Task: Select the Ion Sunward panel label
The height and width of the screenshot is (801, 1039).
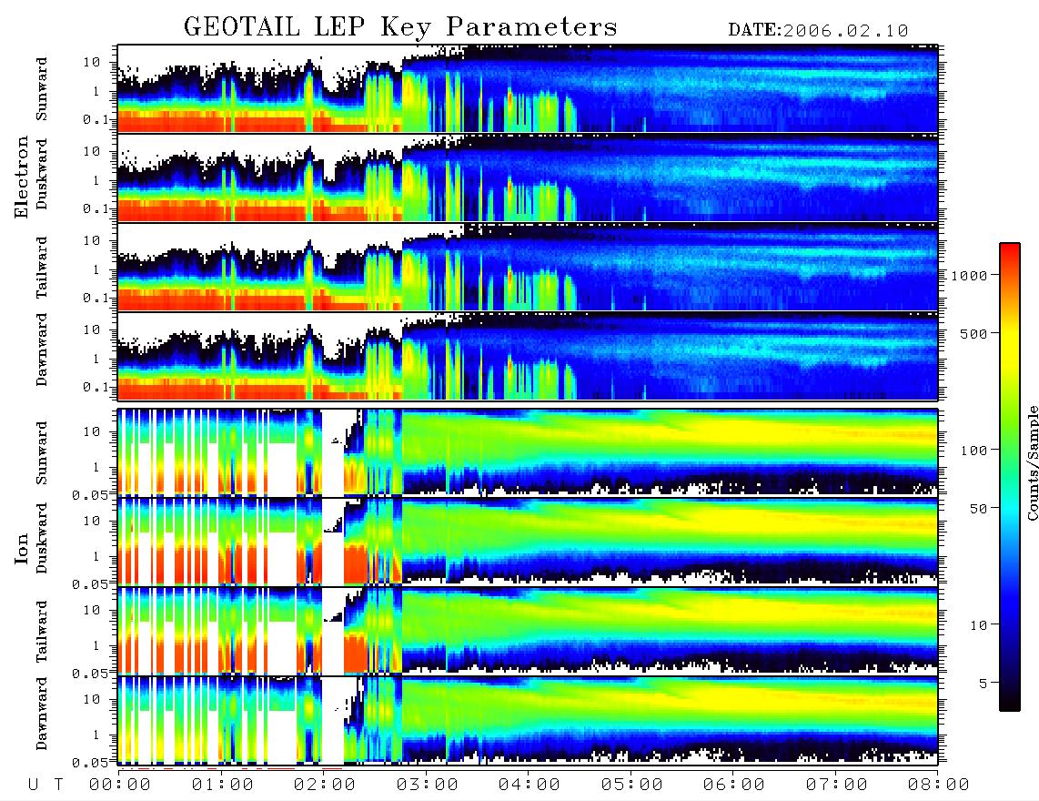Action: tap(42, 453)
